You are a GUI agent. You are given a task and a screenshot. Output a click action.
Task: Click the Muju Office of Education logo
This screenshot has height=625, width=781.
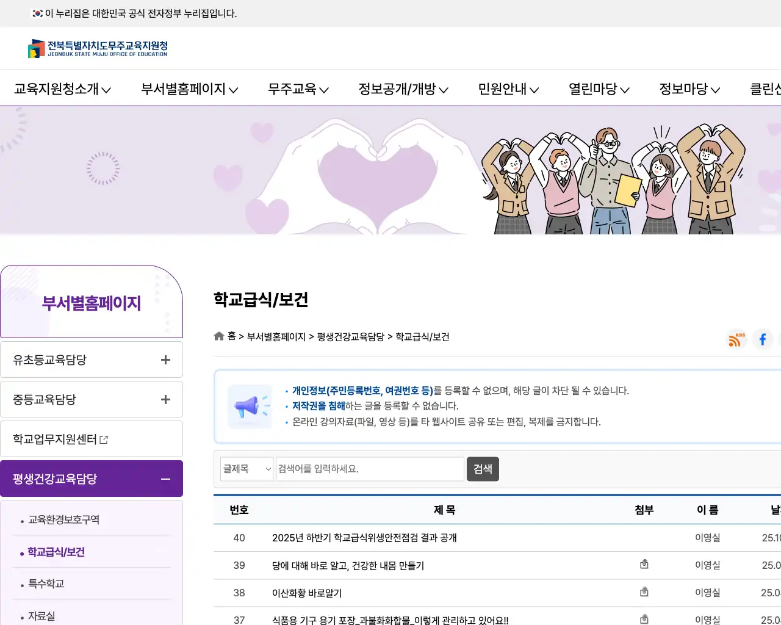(98, 48)
